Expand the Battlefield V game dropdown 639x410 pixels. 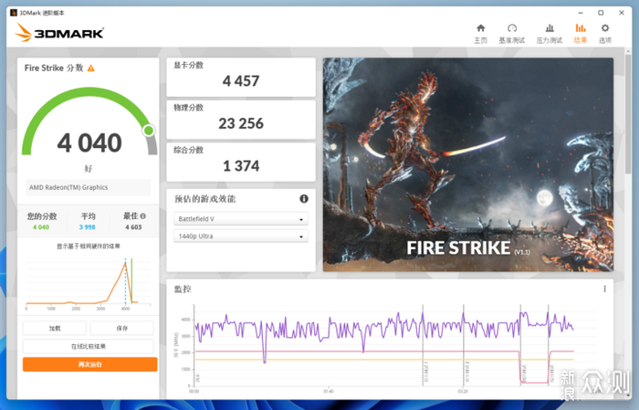241,219
